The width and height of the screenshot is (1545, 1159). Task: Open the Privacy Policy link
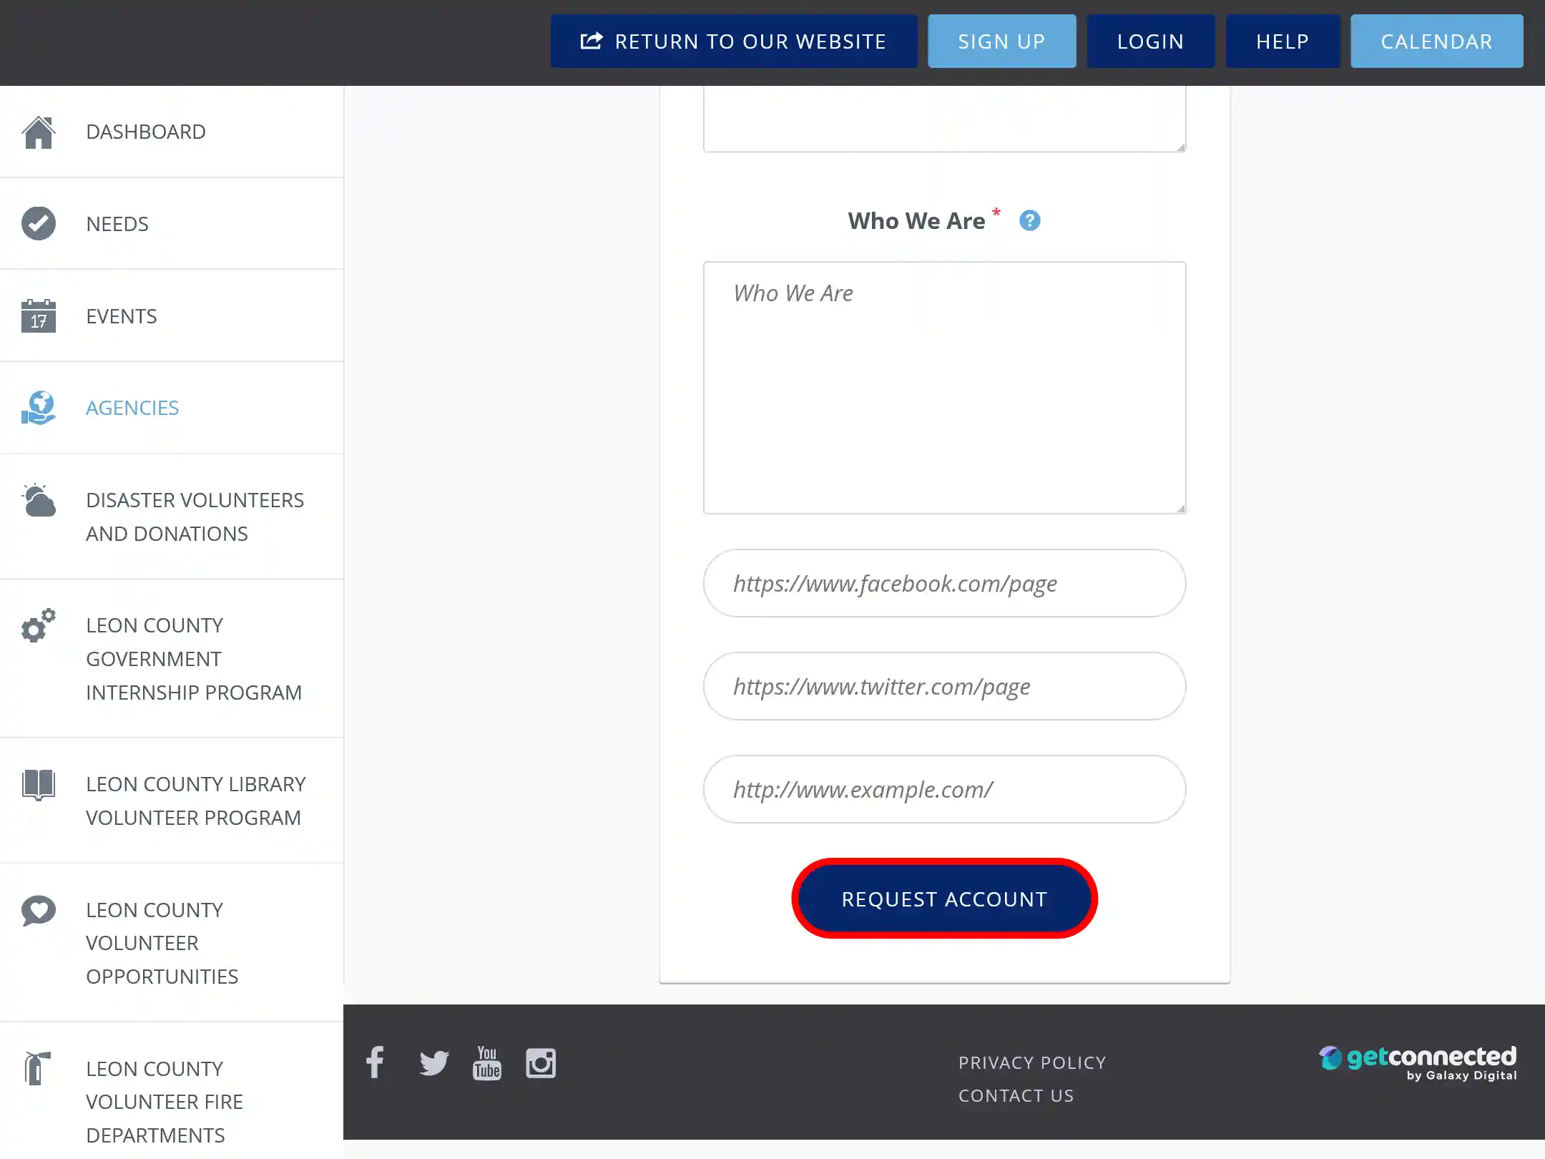click(x=1032, y=1062)
